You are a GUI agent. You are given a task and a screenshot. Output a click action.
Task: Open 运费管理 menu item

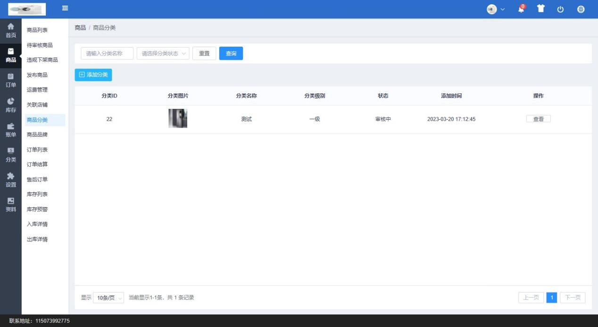[x=37, y=90]
